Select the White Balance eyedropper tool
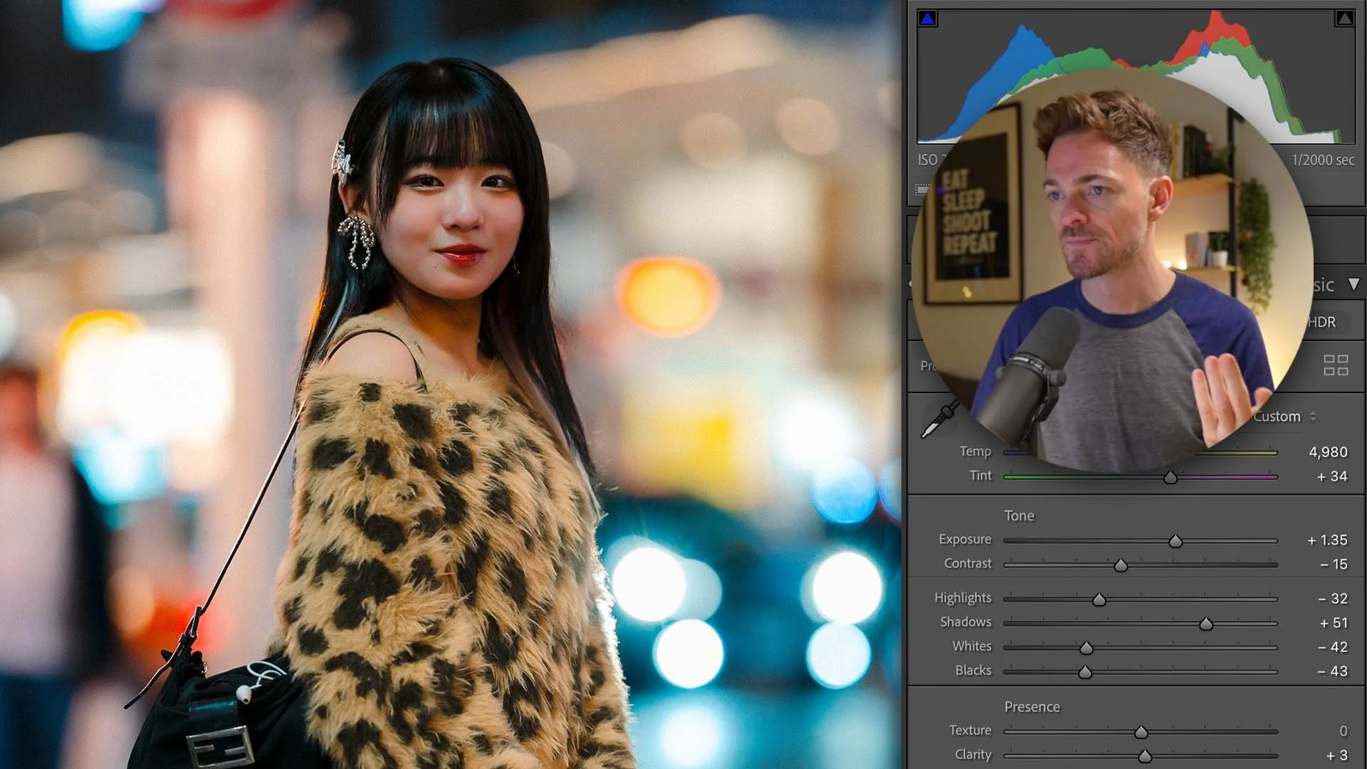Image resolution: width=1367 pixels, height=769 pixels. point(938,420)
